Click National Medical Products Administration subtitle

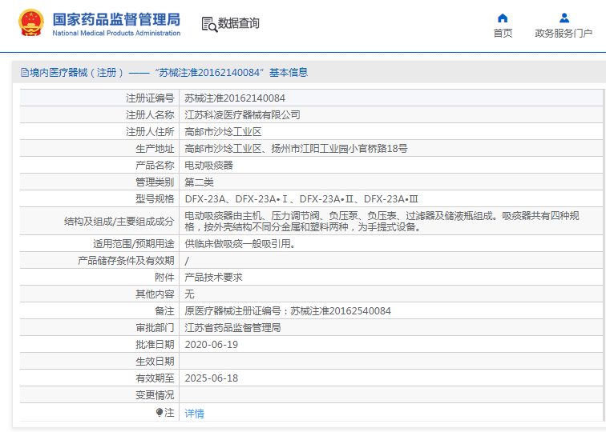point(116,33)
